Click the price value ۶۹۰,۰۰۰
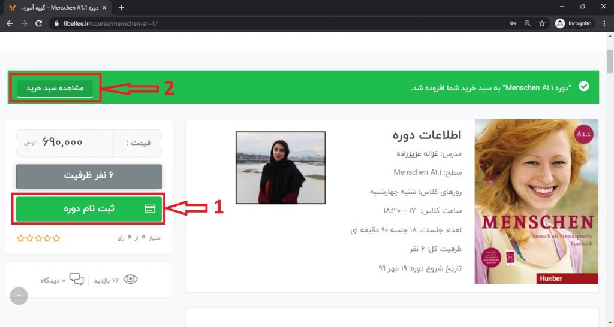Viewport: 614px width, 327px height. (x=62, y=143)
